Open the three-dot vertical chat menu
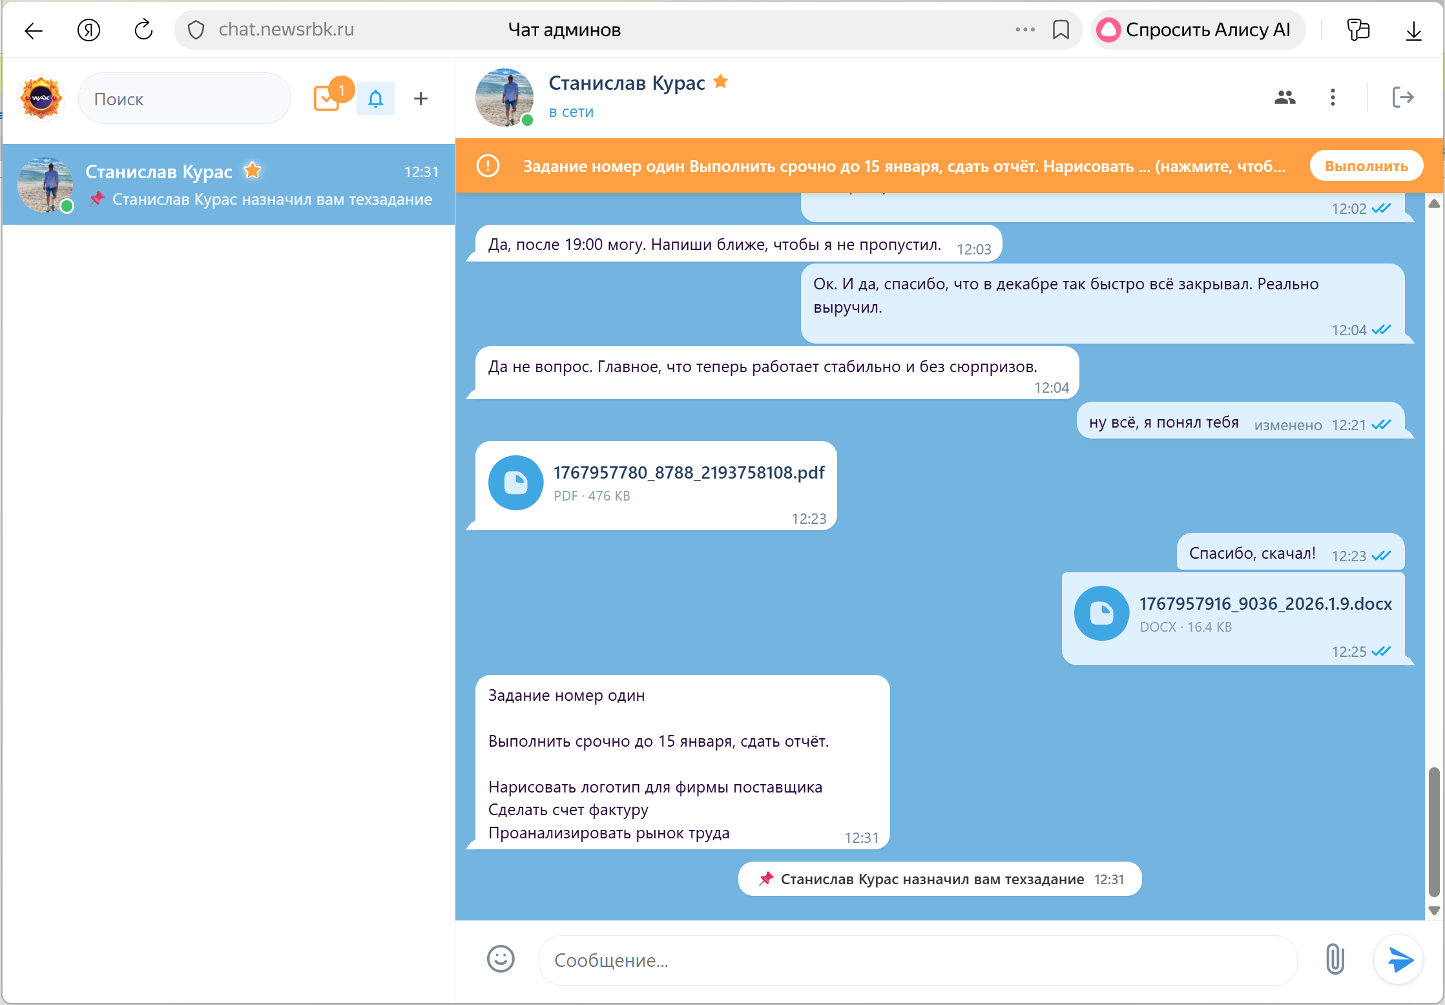This screenshot has width=1445, height=1005. click(1333, 98)
